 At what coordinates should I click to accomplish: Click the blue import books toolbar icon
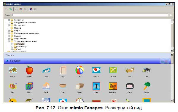click(x=31, y=9)
